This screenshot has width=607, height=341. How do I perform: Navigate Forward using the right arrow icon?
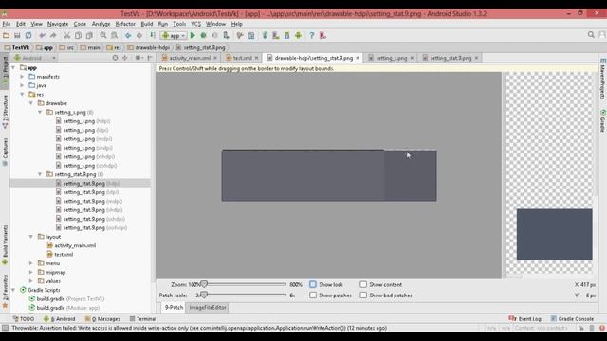coord(139,36)
